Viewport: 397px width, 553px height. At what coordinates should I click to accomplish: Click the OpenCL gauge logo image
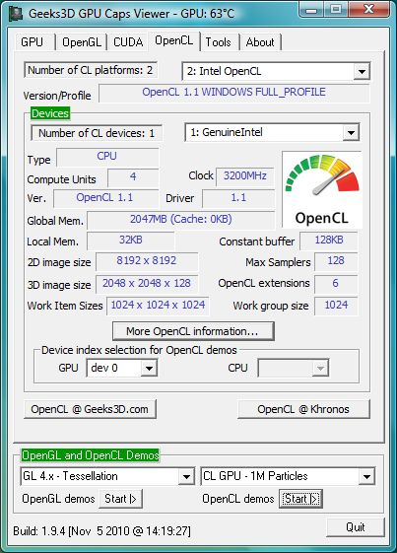[322, 189]
